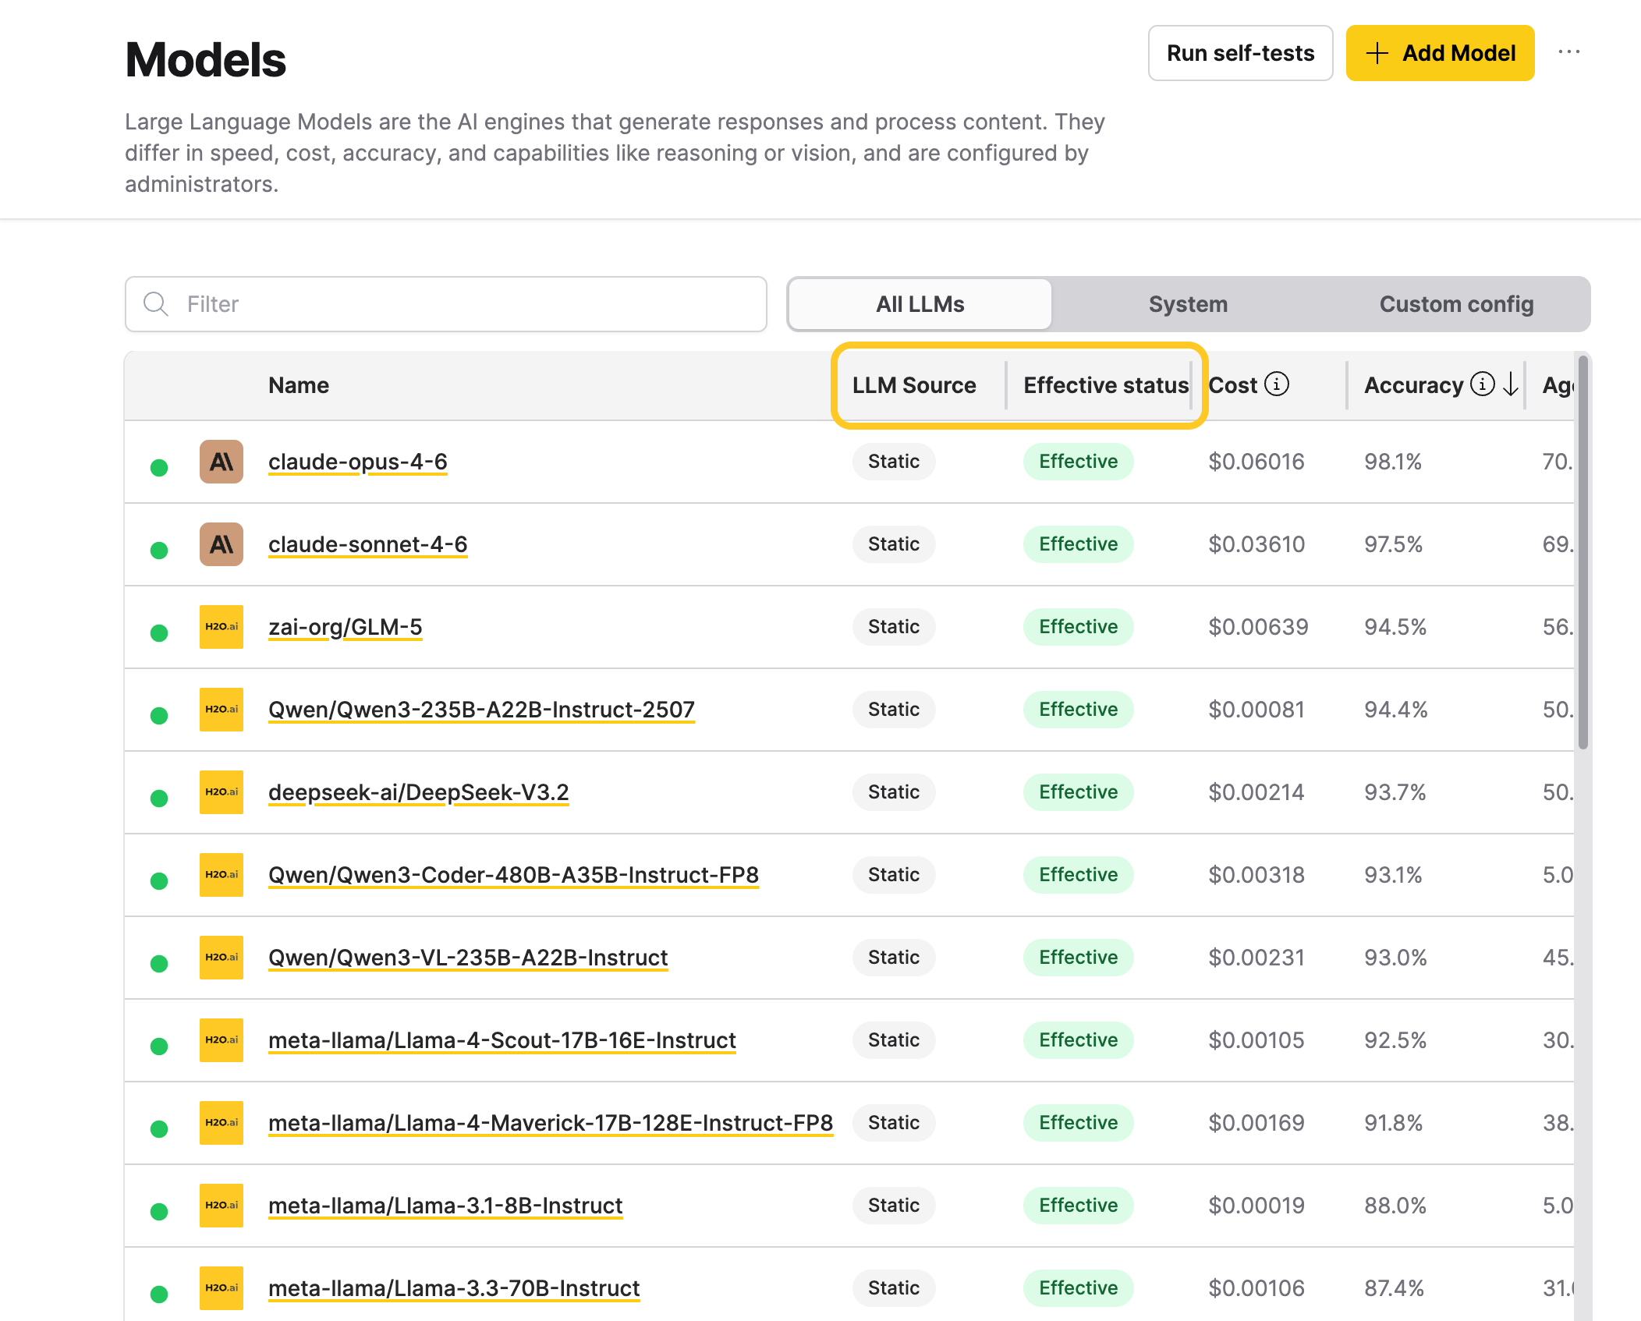Open the meta-llama/Llama-3.3-70B-Instruct link
The height and width of the screenshot is (1321, 1641).
(454, 1288)
